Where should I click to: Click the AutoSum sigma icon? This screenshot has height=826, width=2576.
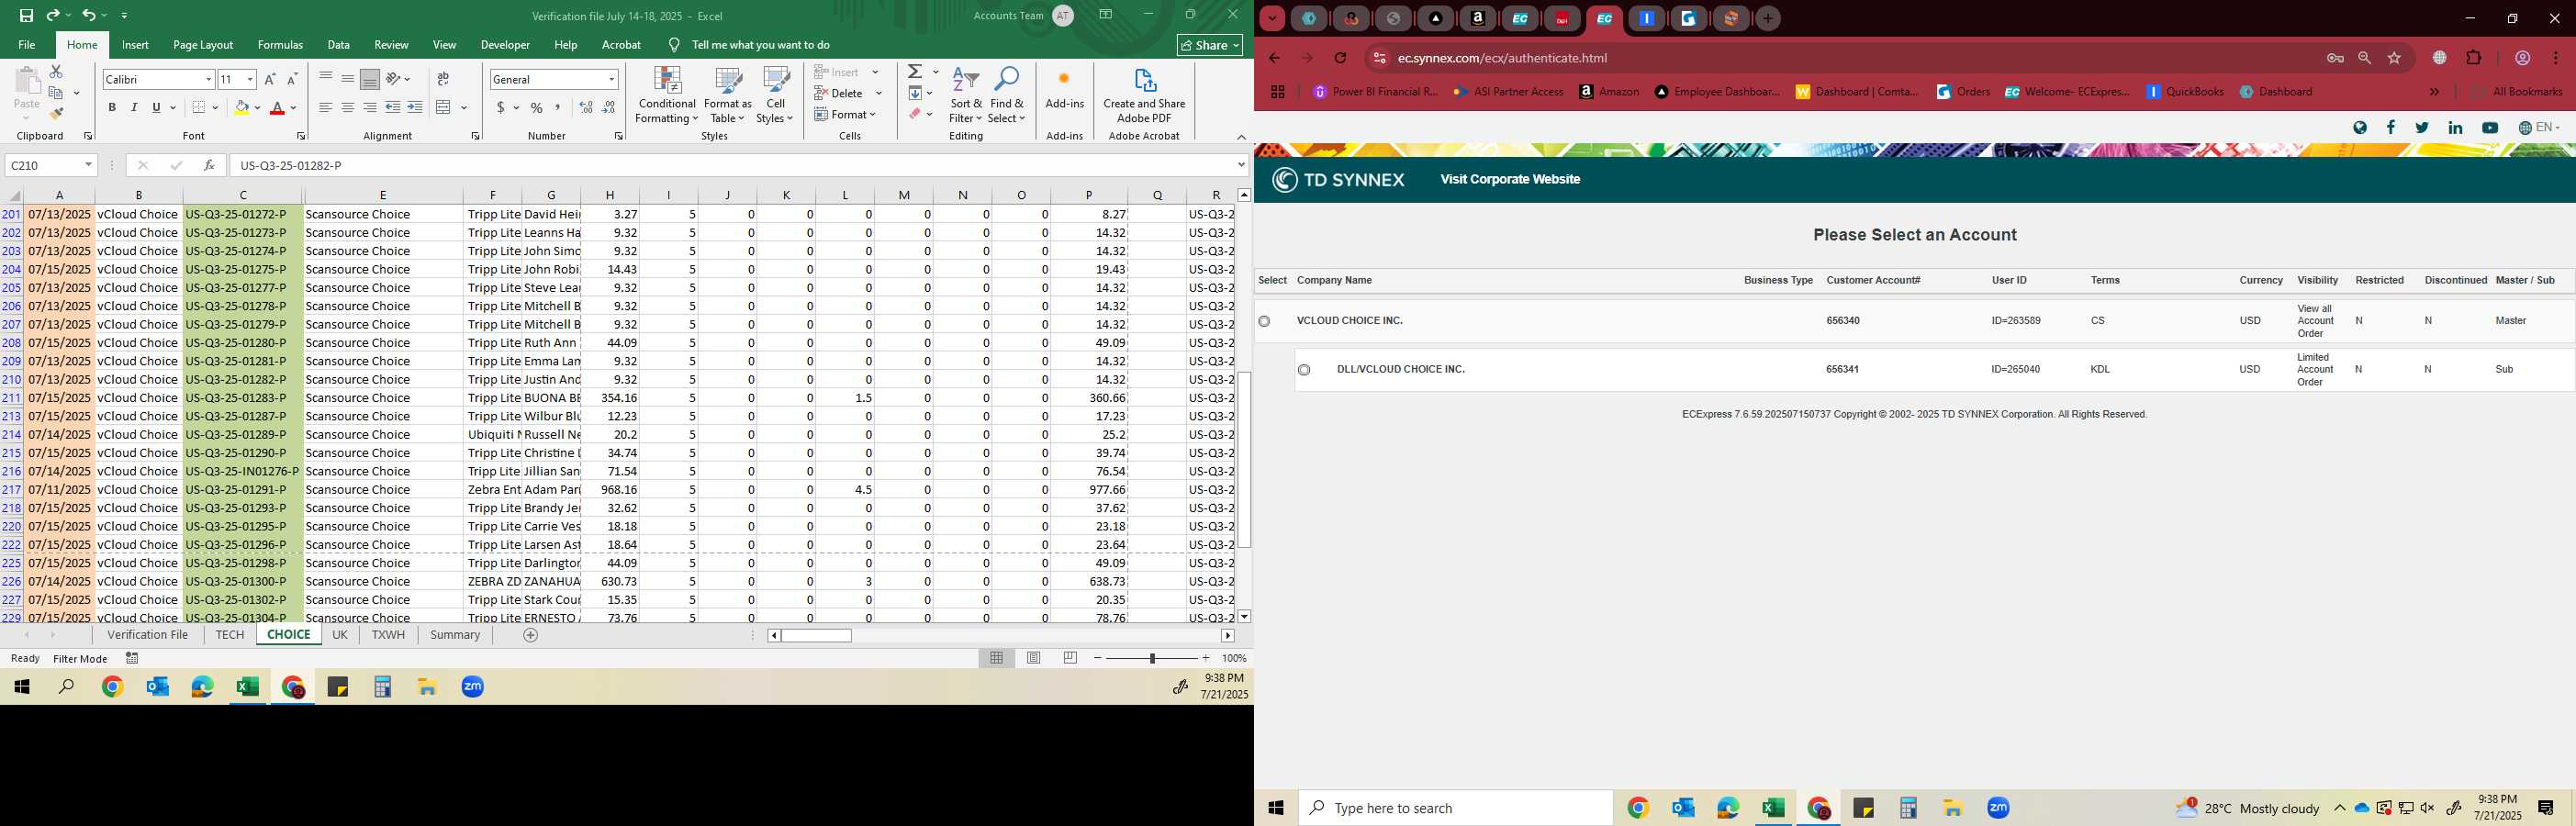click(x=915, y=72)
